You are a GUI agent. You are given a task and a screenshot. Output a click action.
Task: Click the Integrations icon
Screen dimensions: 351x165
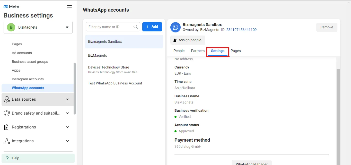7,141
